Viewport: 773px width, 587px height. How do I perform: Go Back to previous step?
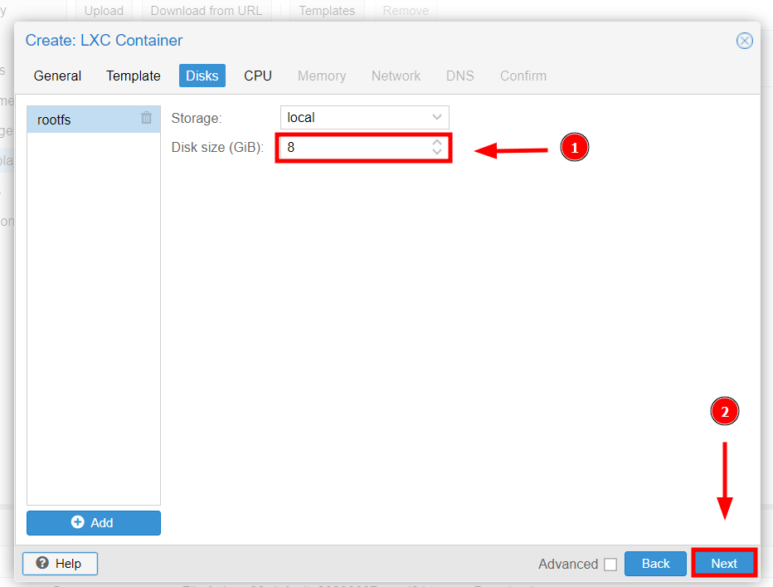pos(655,564)
